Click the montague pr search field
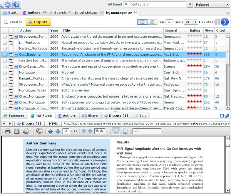 [155, 5]
